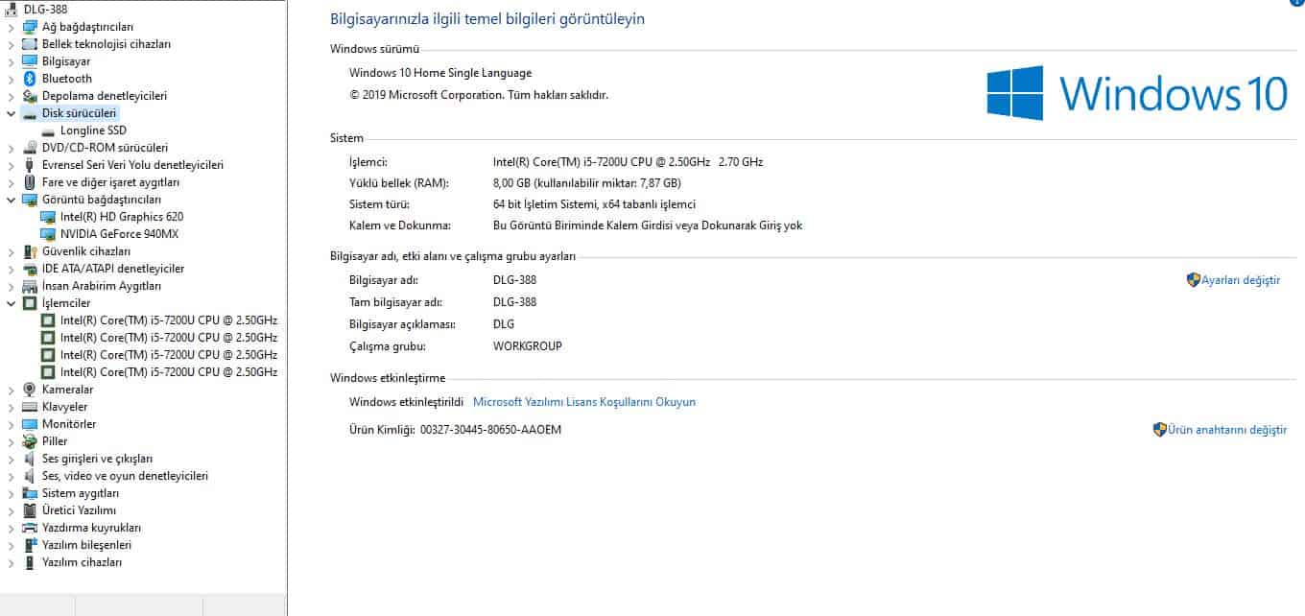Click the Yazılım cihazları icon
The width and height of the screenshot is (1305, 616).
(30, 562)
